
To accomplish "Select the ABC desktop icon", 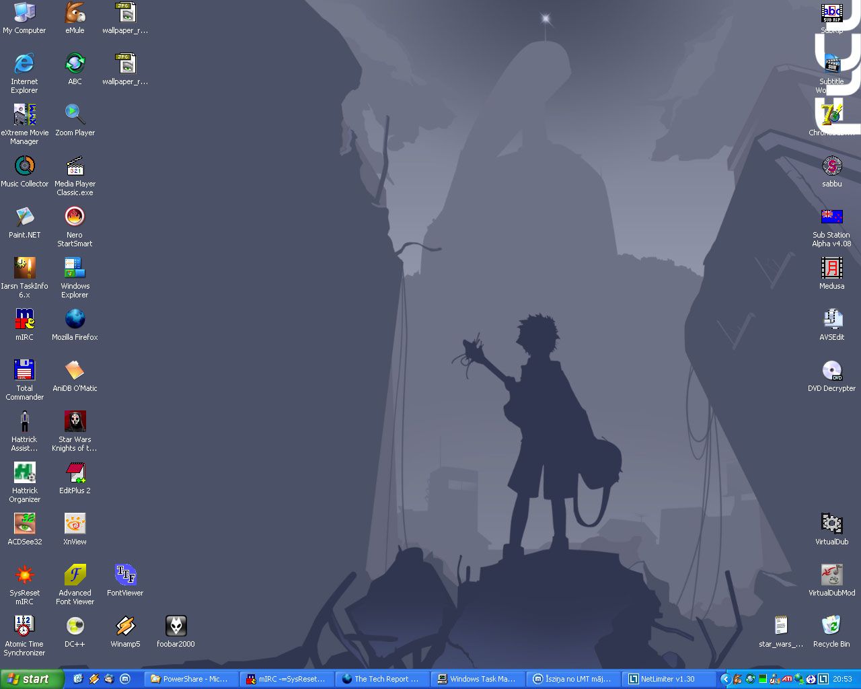I will (75, 69).
